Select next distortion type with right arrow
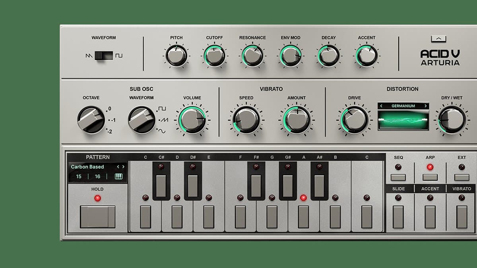This screenshot has width=477, height=268. [426, 106]
